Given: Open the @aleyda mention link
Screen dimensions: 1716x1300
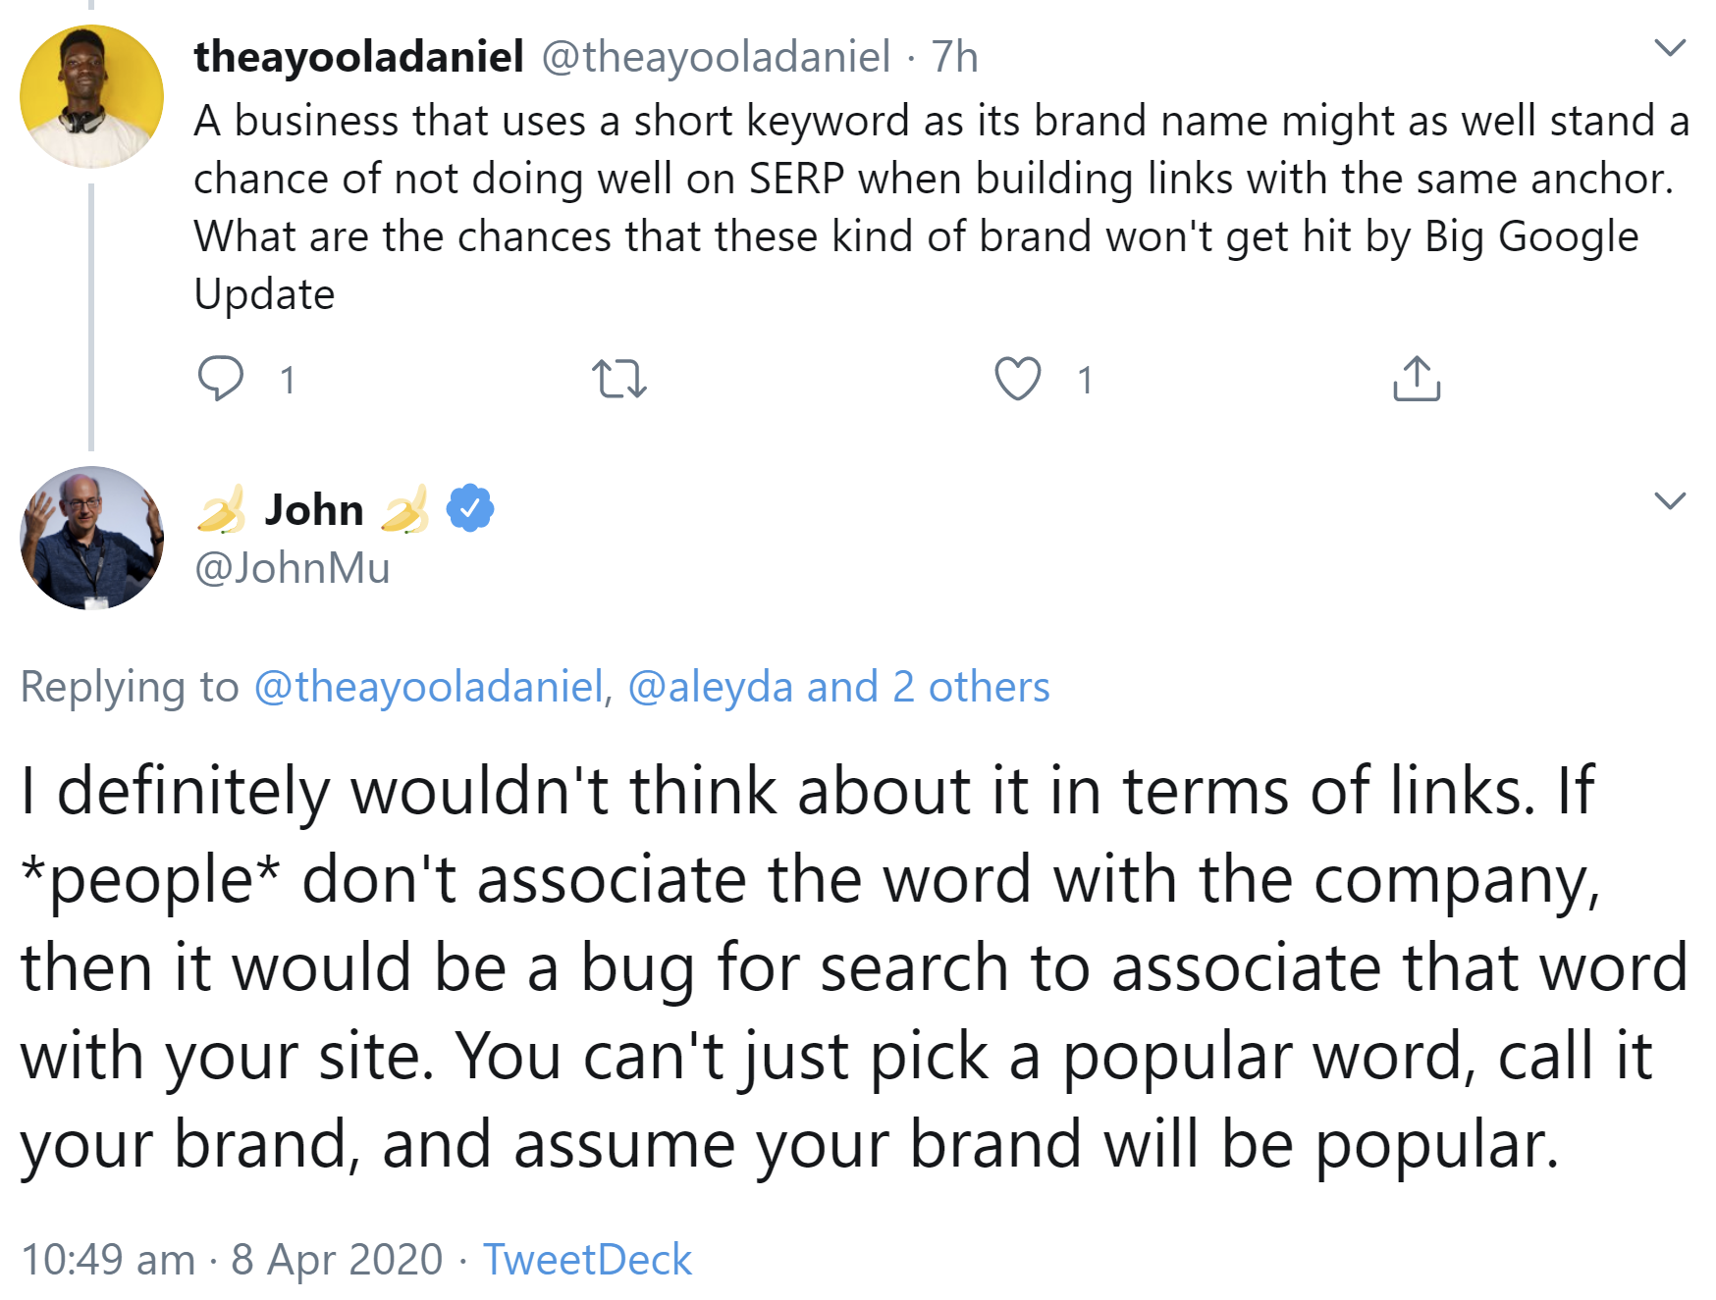Looking at the screenshot, I should coord(710,687).
